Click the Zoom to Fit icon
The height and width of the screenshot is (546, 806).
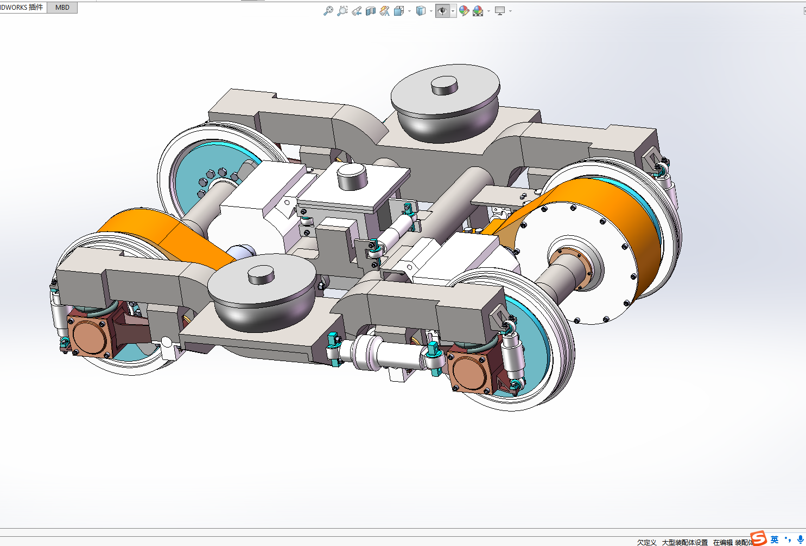tap(328, 11)
